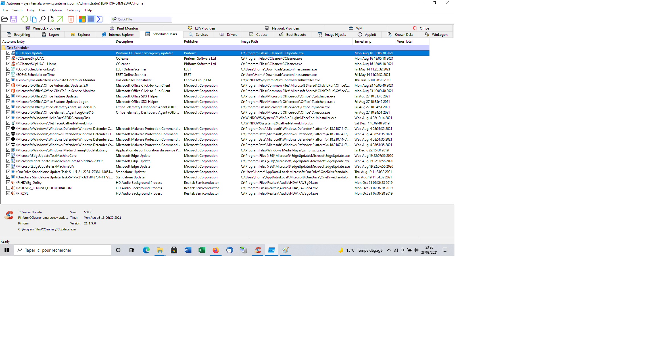Switch to the Everything tab
This screenshot has height=350, width=655.
18,34
